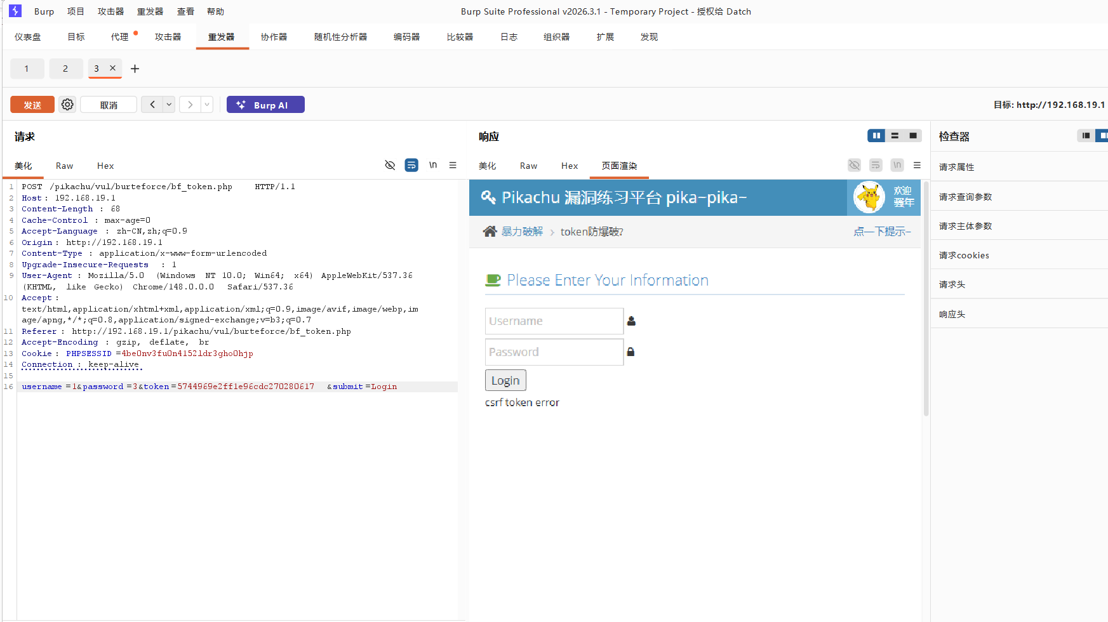Click the orange 发送 button
Image resolution: width=1108 pixels, height=622 pixels.
coord(32,105)
